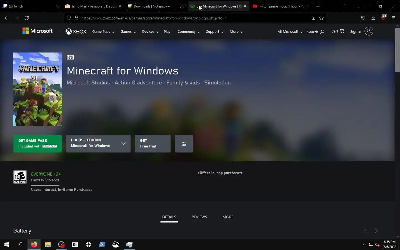The height and width of the screenshot is (250, 400).
Task: Open Windows taskbar search
Action: [x=20, y=244]
